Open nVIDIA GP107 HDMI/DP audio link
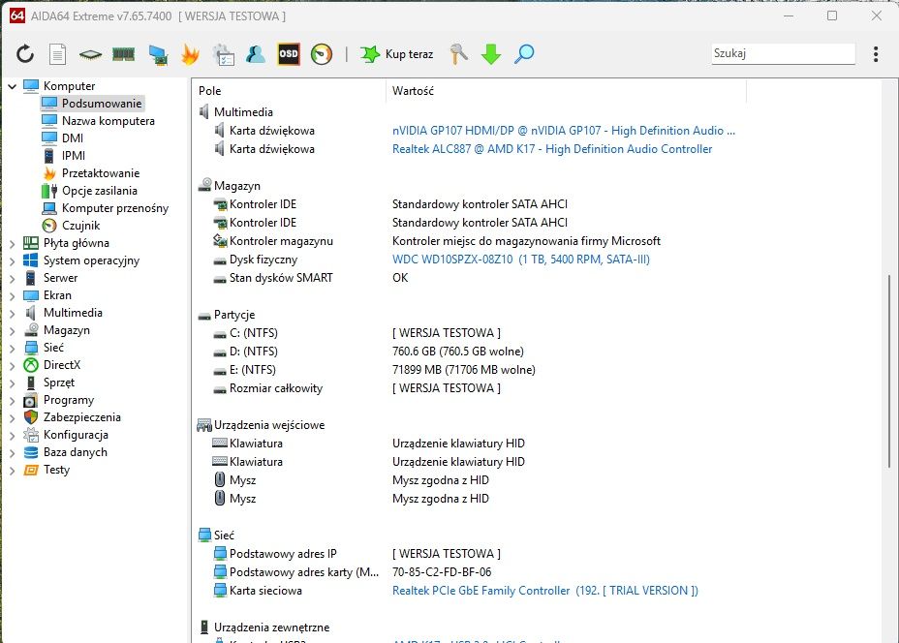The width and height of the screenshot is (899, 643). pos(564,131)
